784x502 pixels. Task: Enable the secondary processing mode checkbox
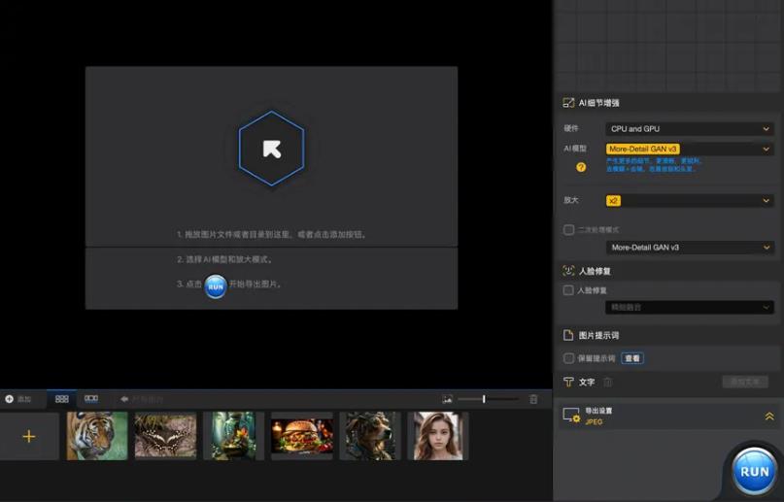click(x=568, y=230)
